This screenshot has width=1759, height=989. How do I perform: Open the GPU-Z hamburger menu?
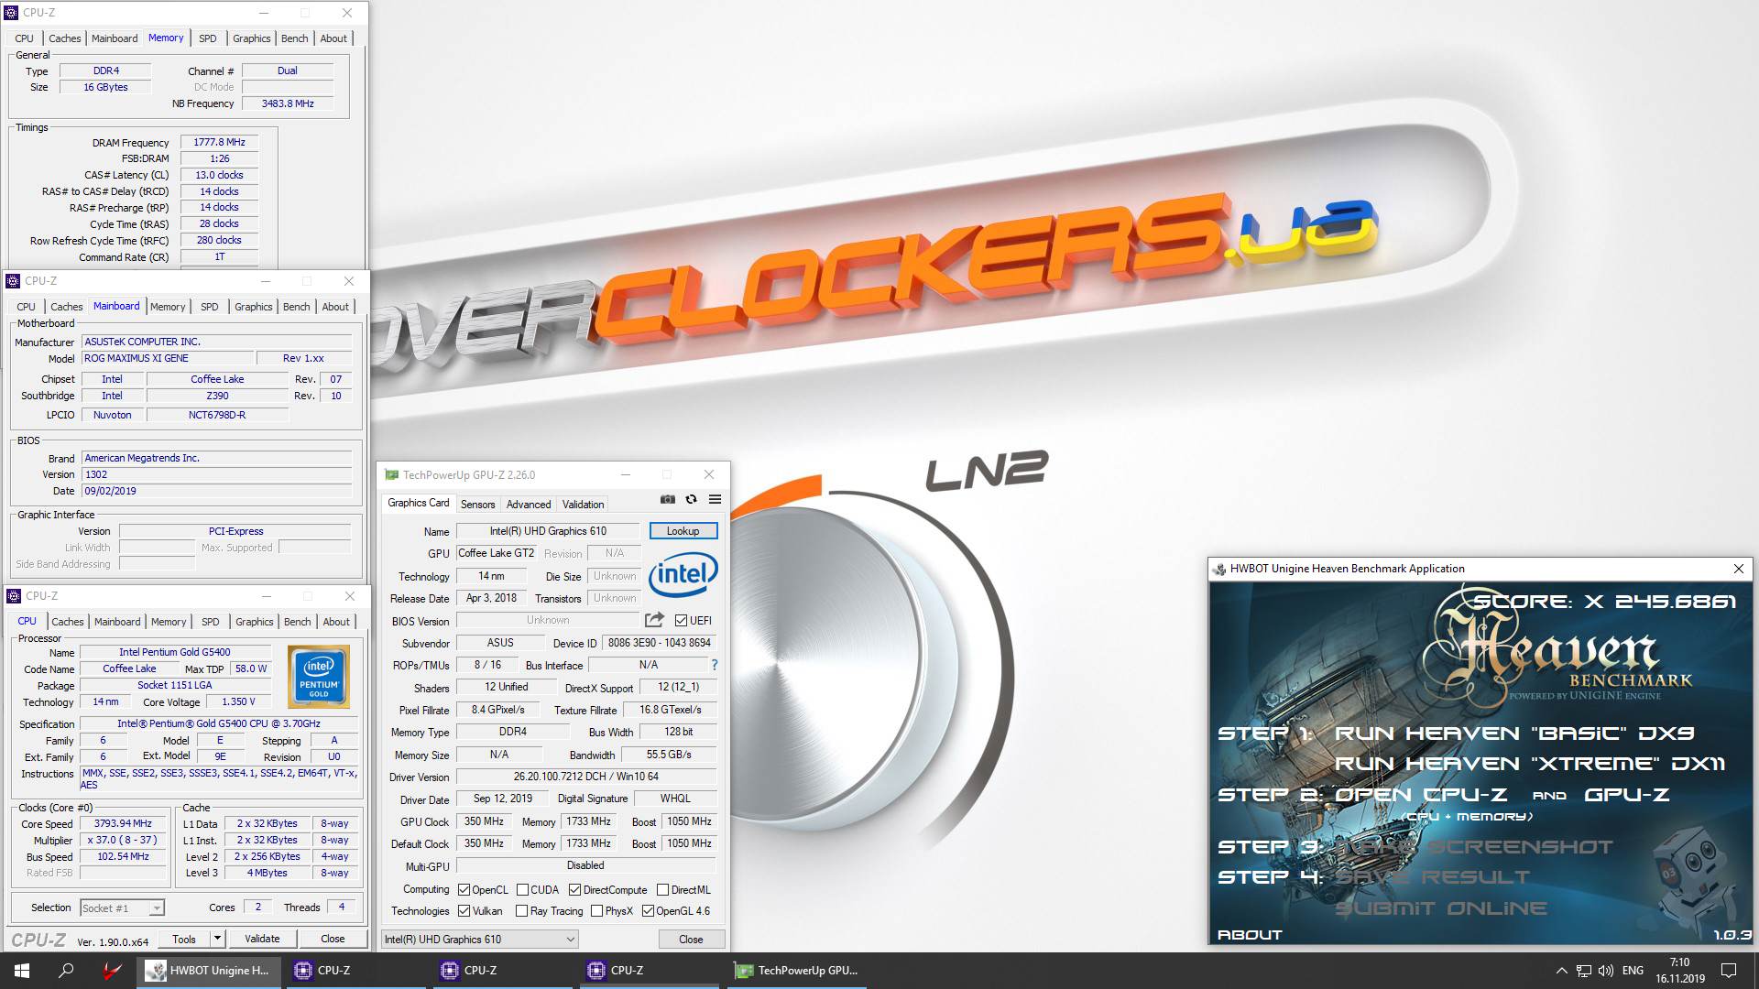point(716,500)
